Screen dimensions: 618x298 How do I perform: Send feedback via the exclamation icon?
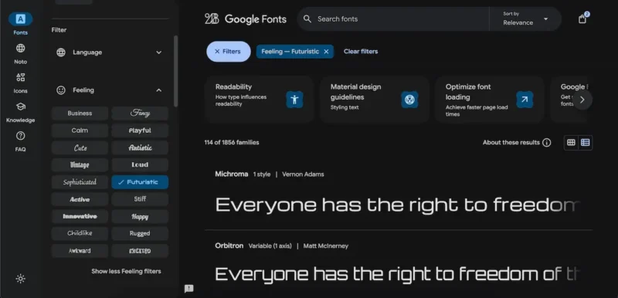coord(188,289)
